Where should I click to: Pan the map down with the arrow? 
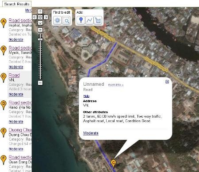pyautogui.click(x=40, y=23)
